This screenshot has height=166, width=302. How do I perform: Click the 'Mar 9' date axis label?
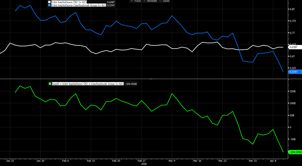point(172,160)
